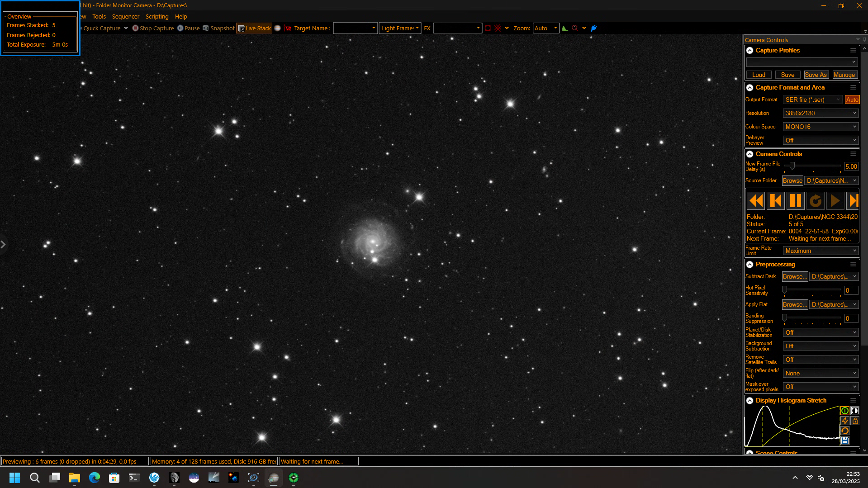The image size is (868, 488).
Task: Toggle the Live Stack button
Action: click(254, 28)
